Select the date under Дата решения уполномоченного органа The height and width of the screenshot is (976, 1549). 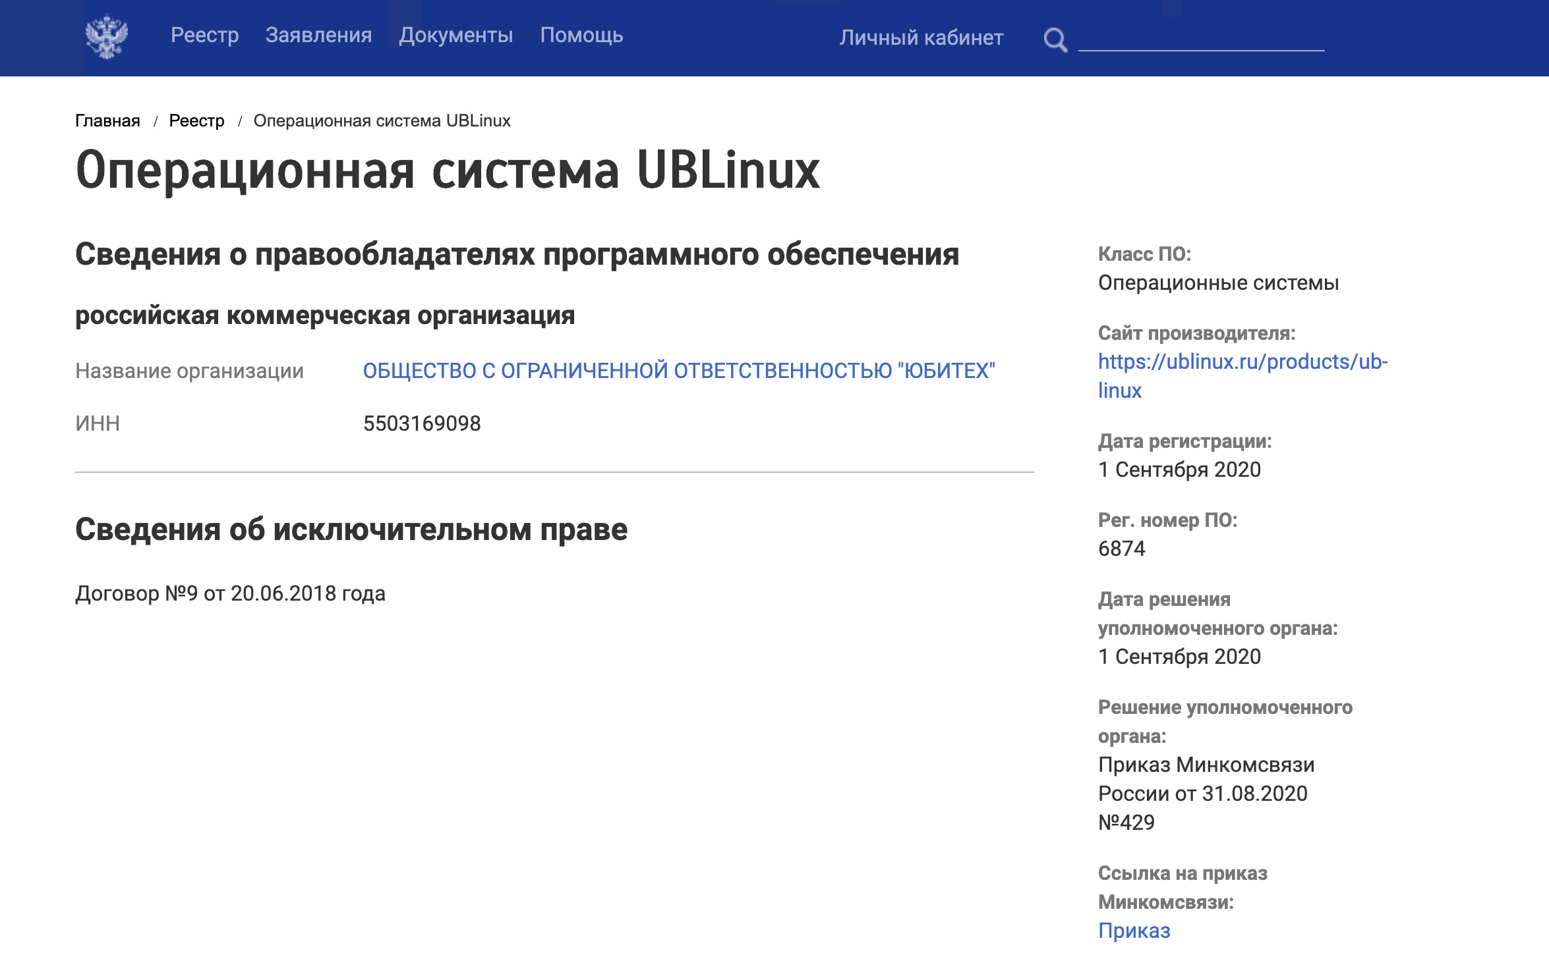pyautogui.click(x=1179, y=657)
